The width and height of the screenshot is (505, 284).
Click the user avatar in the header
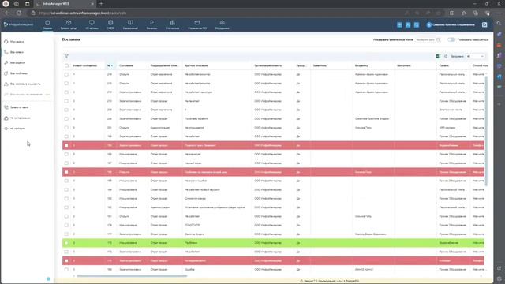click(428, 24)
